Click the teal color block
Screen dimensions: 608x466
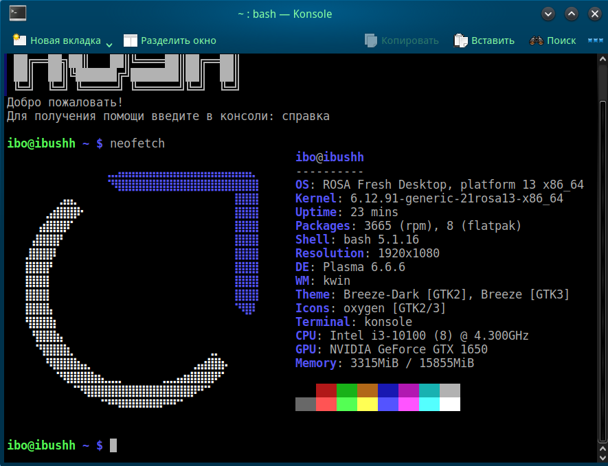429,391
